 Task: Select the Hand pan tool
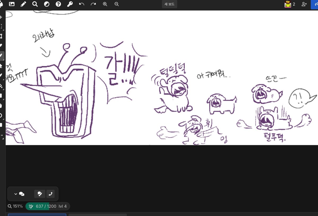[x=1, y=105]
